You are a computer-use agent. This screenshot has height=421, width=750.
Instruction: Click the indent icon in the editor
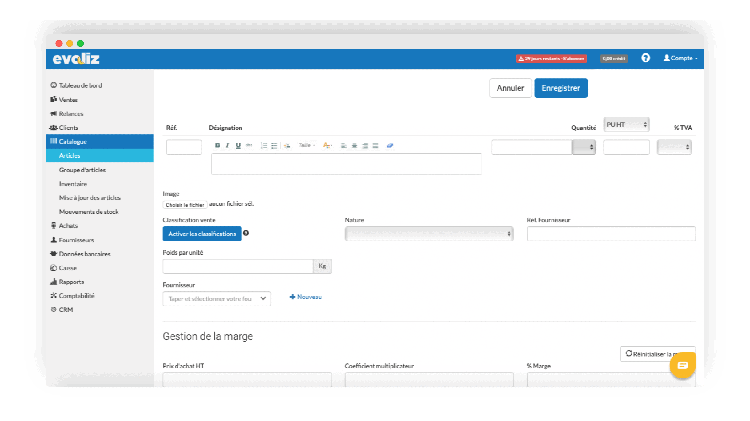(x=287, y=145)
